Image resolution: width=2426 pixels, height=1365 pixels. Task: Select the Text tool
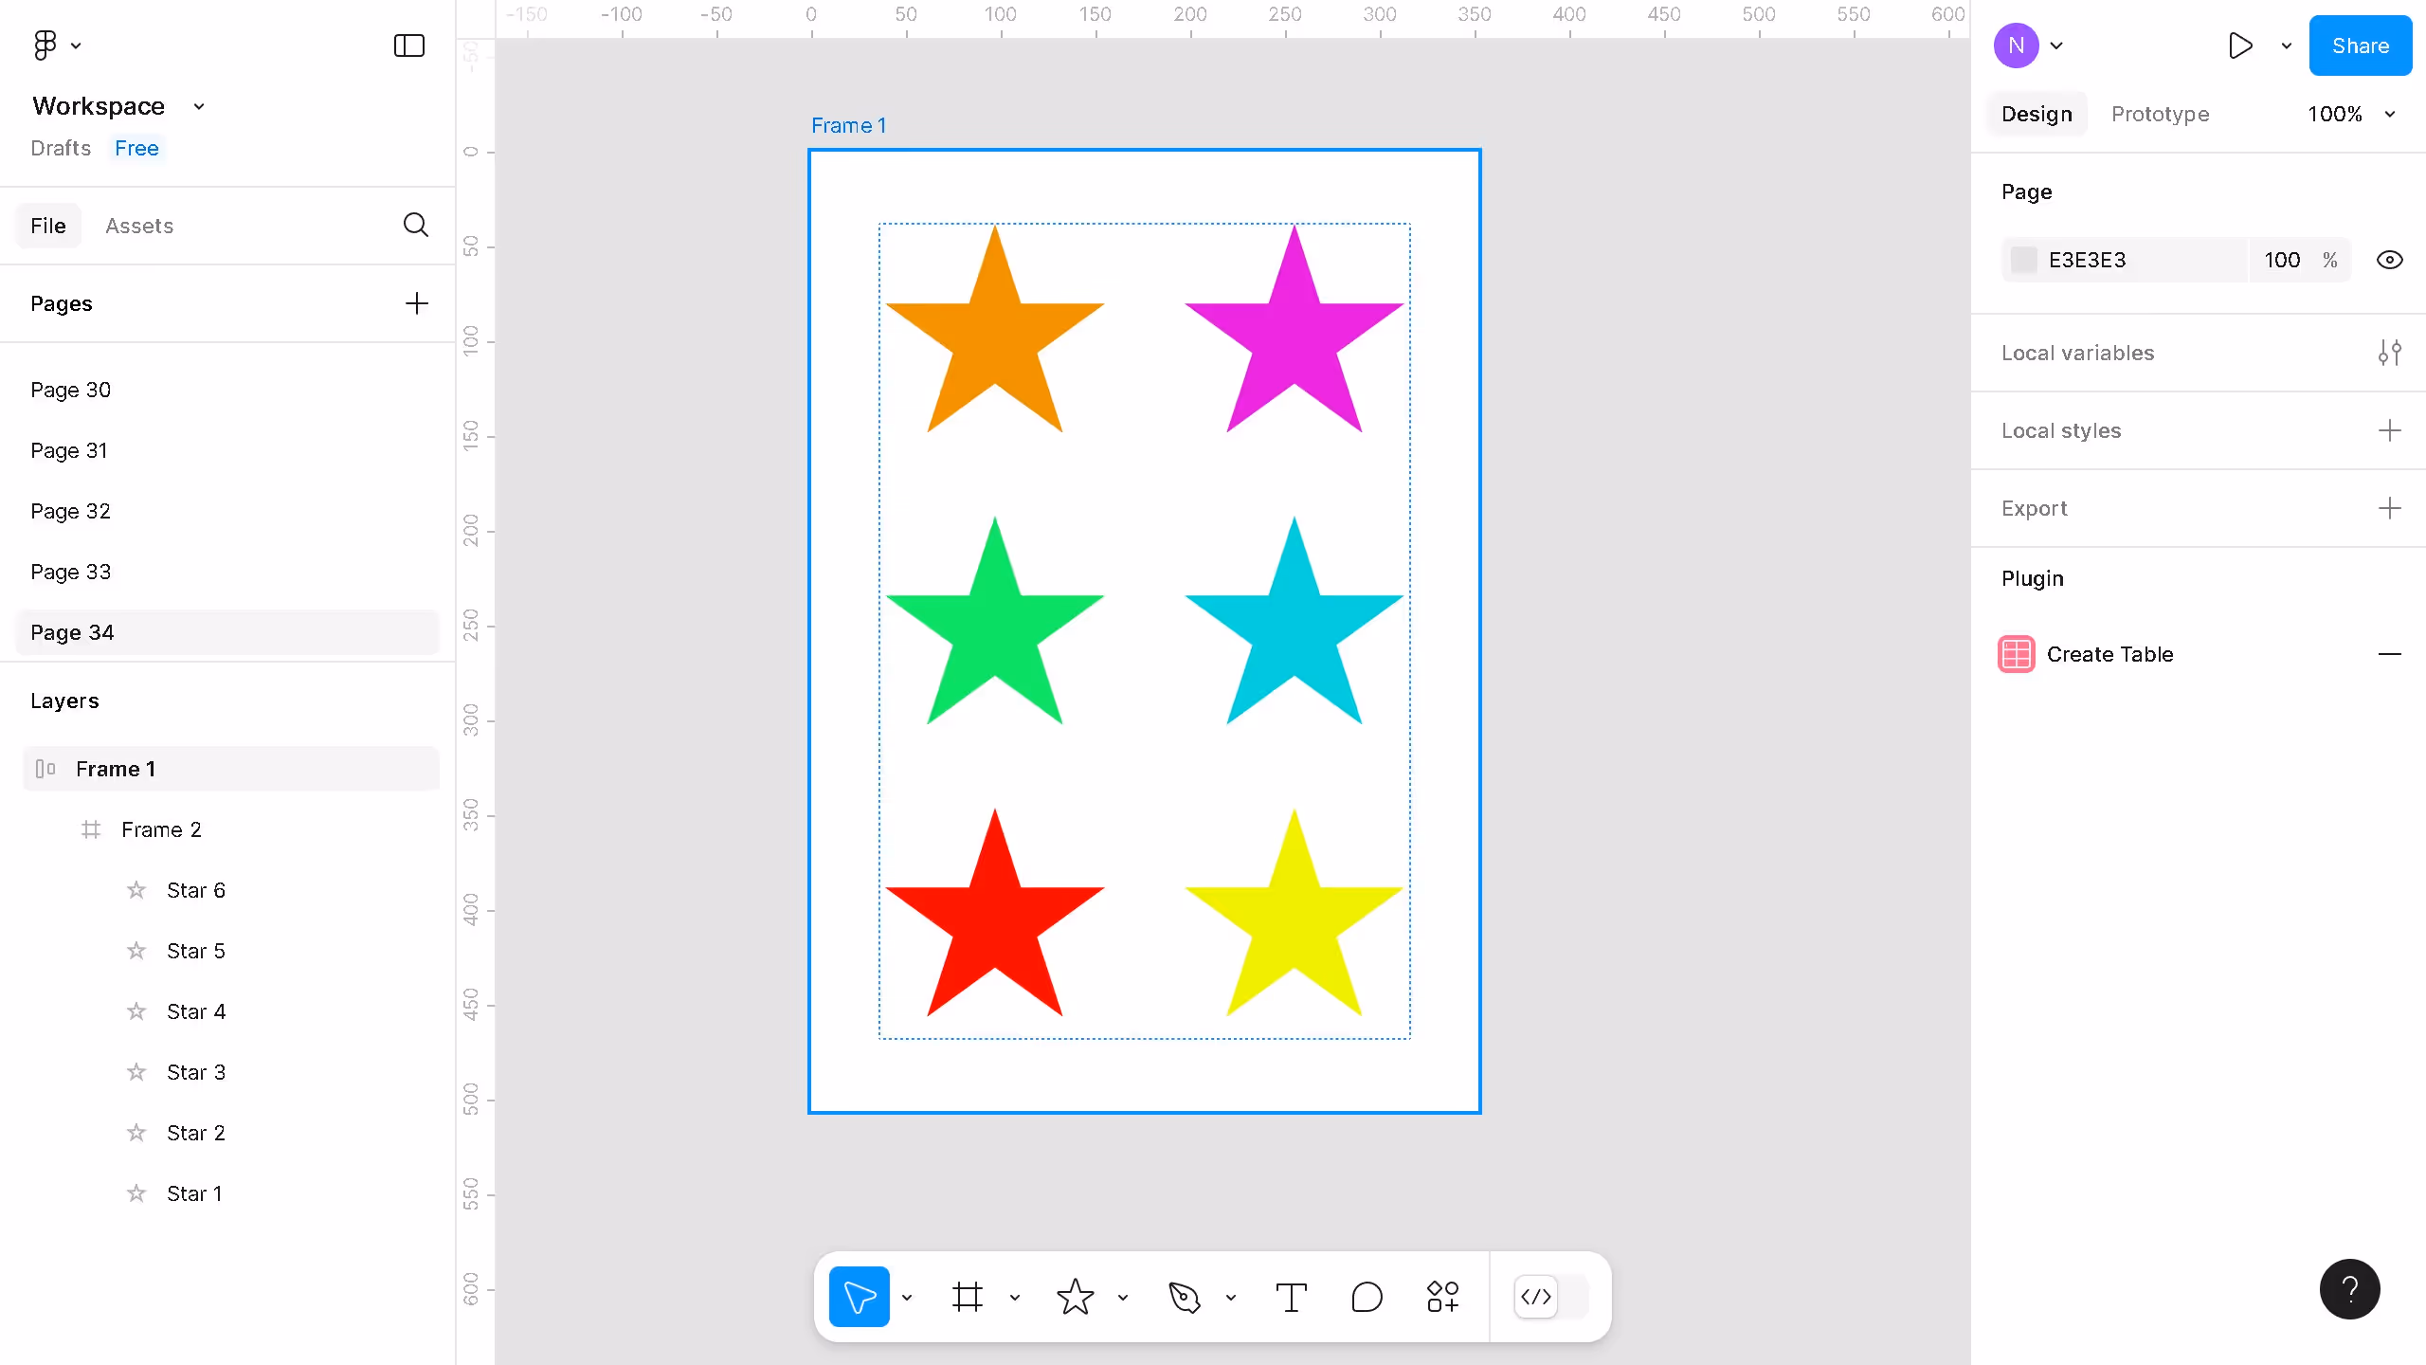pyautogui.click(x=1291, y=1296)
